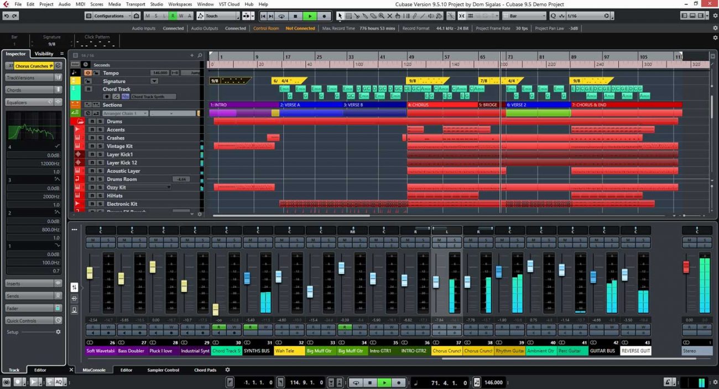
Task: Click the SYNTHS BUS channel fader handle
Action: pos(247,278)
